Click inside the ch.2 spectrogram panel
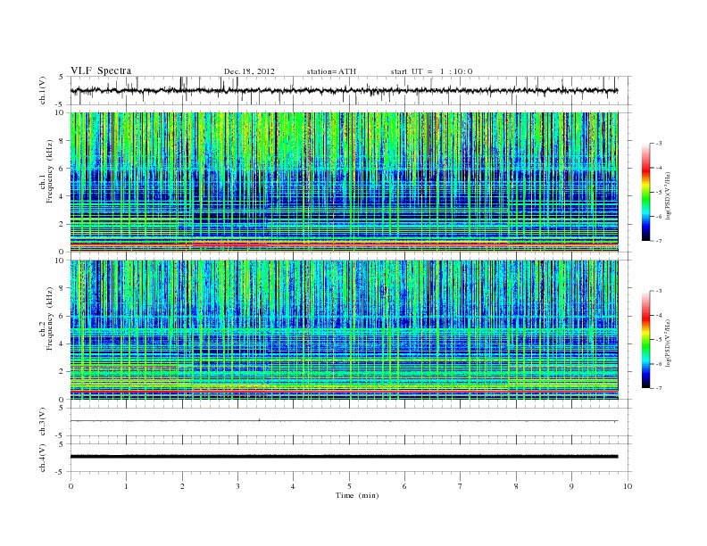Viewport: 707px width, 546px height. (344, 330)
